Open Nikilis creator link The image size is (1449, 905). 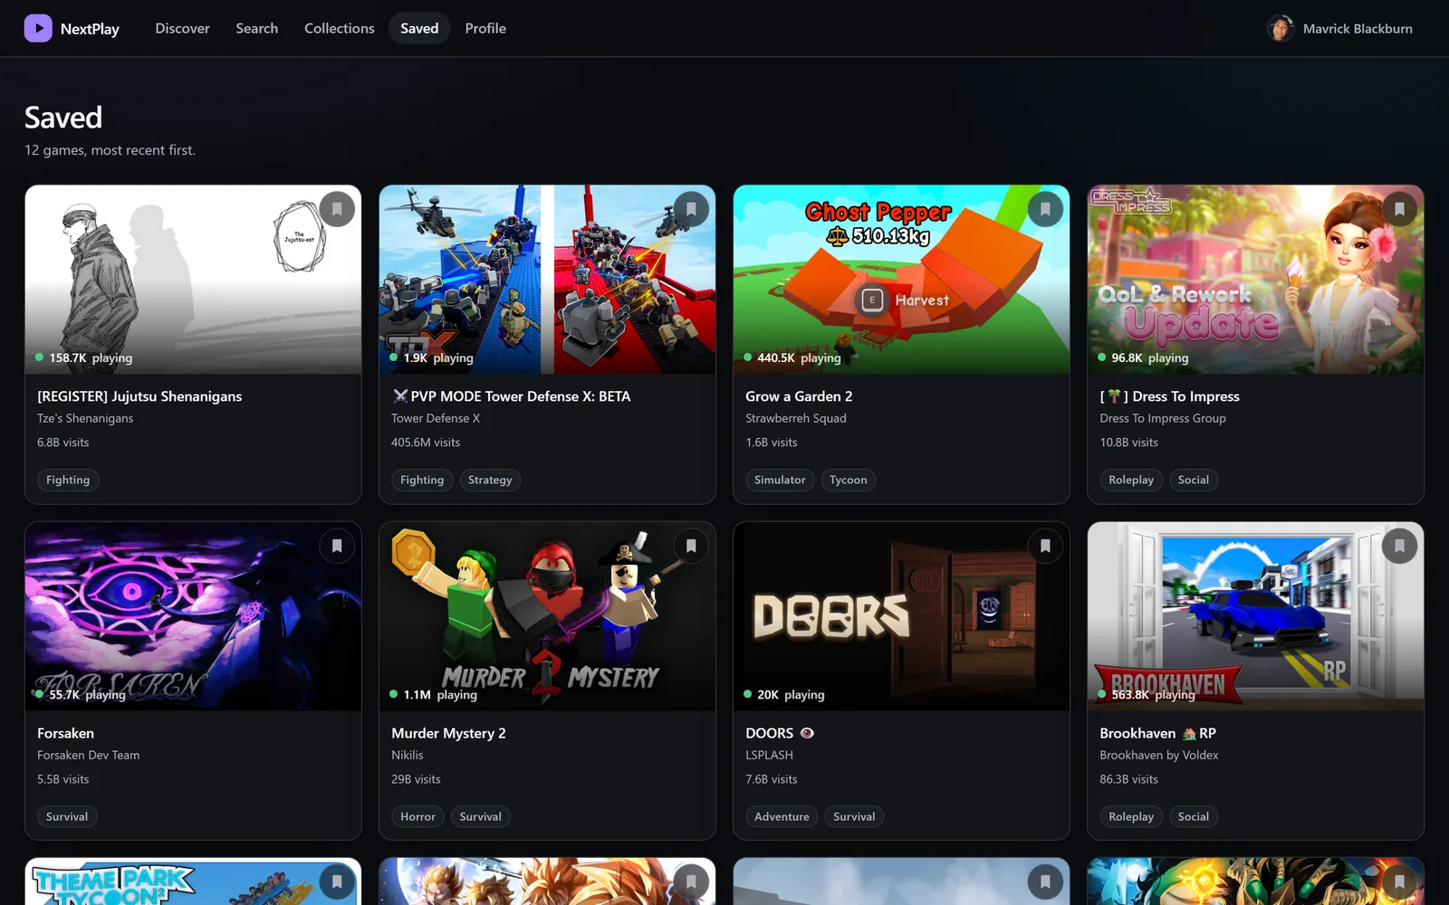click(408, 755)
